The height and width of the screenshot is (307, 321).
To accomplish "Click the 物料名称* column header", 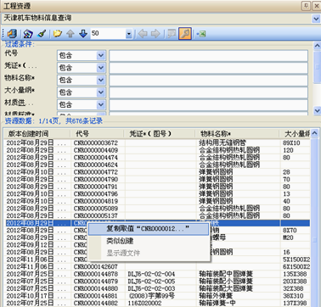I will point(238,134).
